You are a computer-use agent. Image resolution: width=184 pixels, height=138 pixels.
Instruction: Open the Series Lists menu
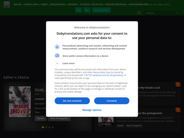click(31, 4)
